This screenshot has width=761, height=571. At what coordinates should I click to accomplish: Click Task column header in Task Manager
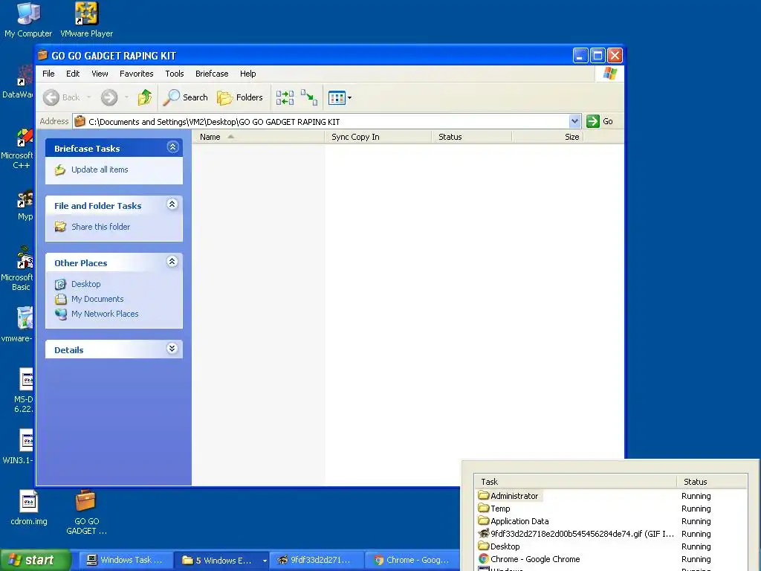tap(575, 482)
